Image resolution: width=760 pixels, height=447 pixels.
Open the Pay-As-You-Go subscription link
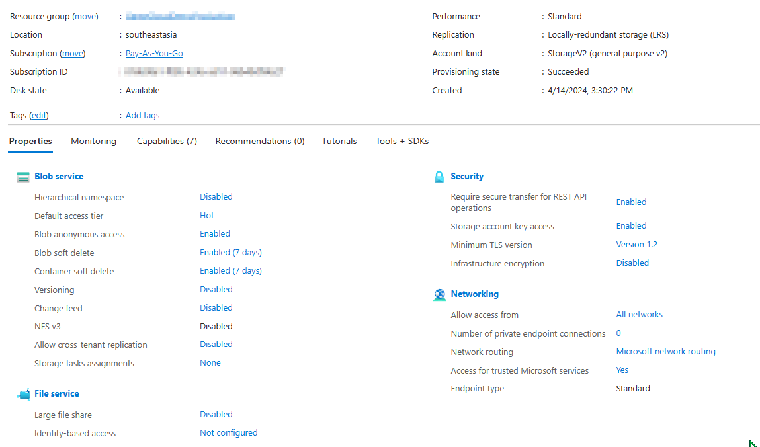153,53
